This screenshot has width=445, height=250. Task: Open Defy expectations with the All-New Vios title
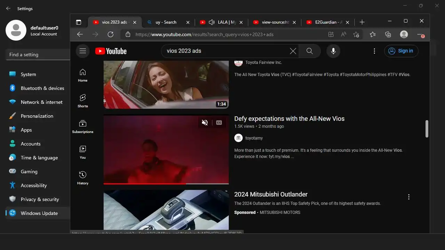point(289,119)
